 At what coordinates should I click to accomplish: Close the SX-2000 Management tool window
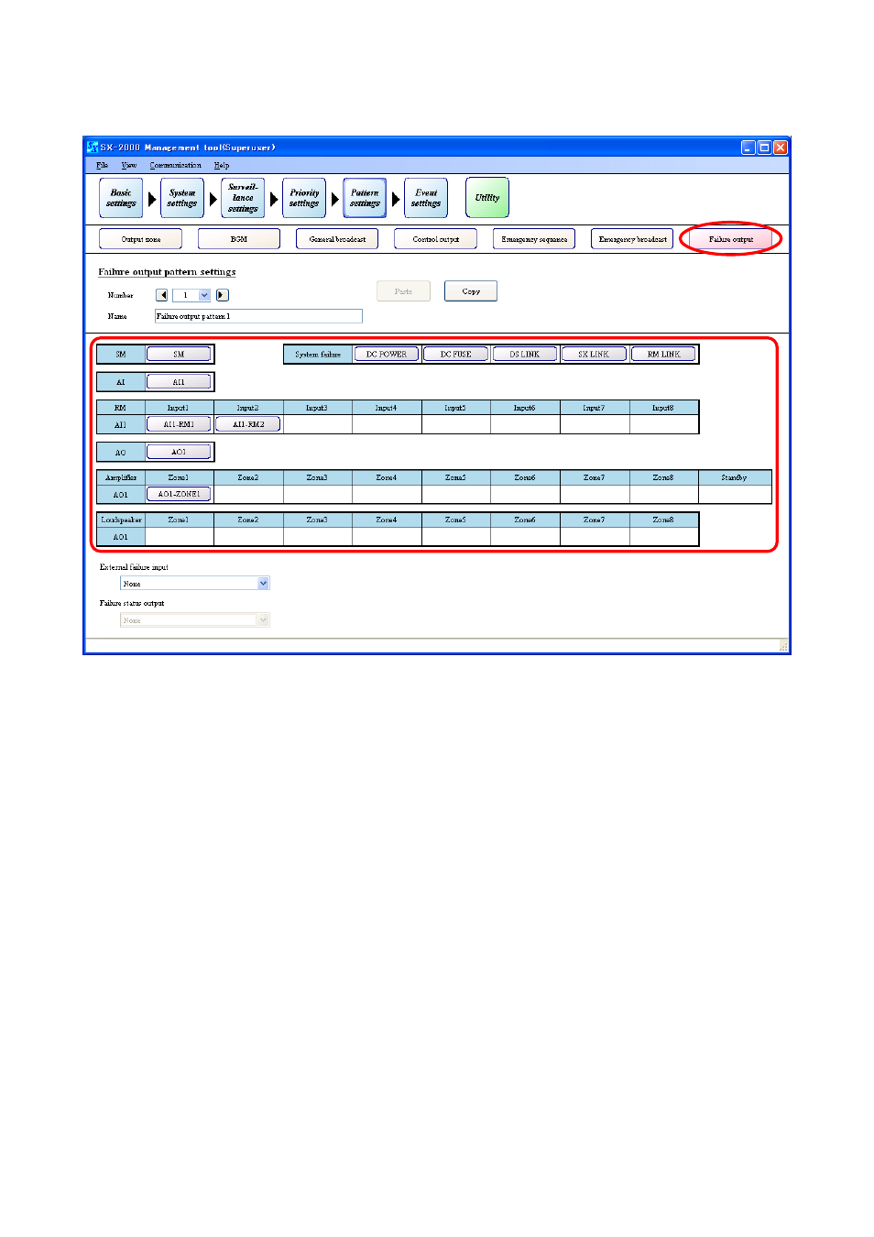tap(781, 148)
